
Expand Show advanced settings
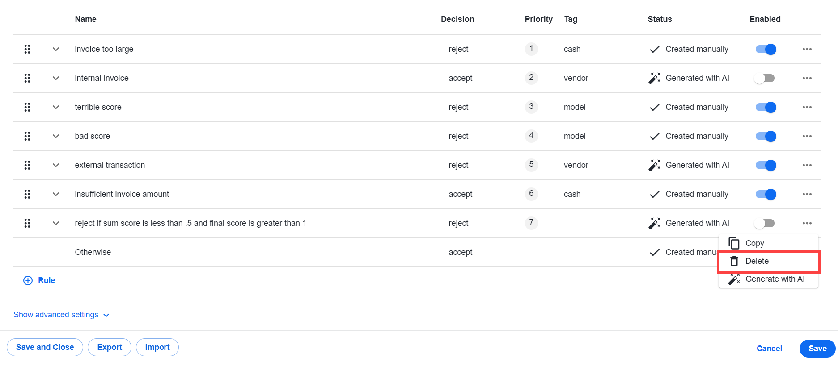tap(61, 315)
